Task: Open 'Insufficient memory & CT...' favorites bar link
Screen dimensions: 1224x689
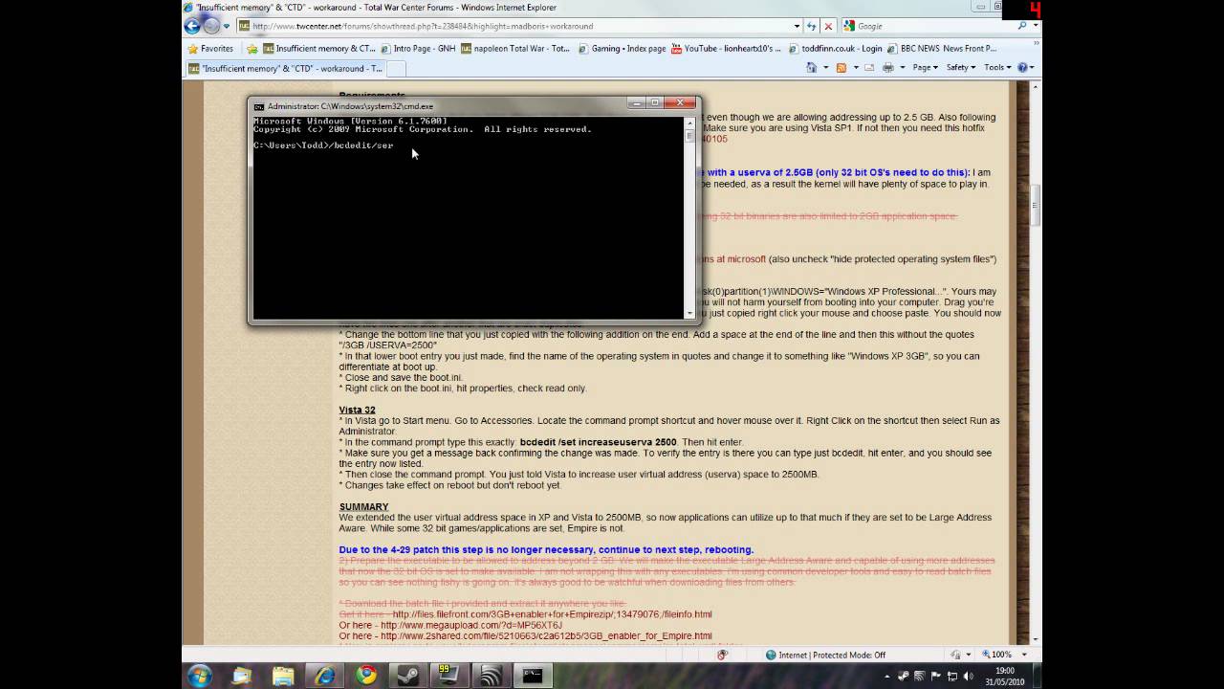Action: click(x=319, y=48)
